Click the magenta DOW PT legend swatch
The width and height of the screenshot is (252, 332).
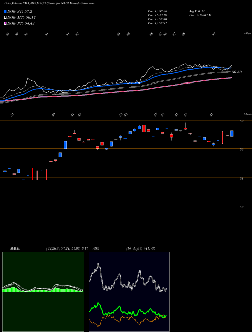point(5,23)
